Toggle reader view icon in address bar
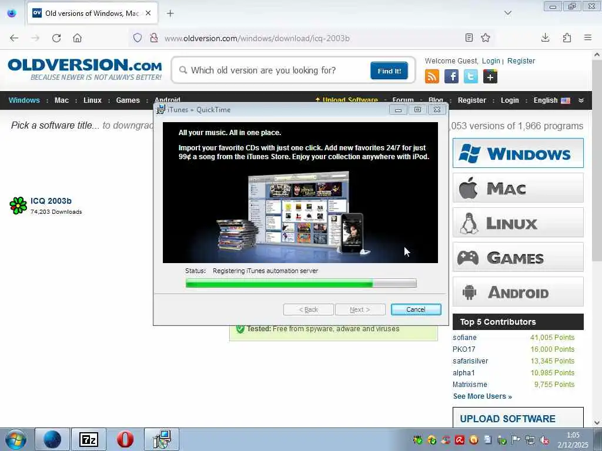Viewport: 602px width, 451px height. click(469, 38)
